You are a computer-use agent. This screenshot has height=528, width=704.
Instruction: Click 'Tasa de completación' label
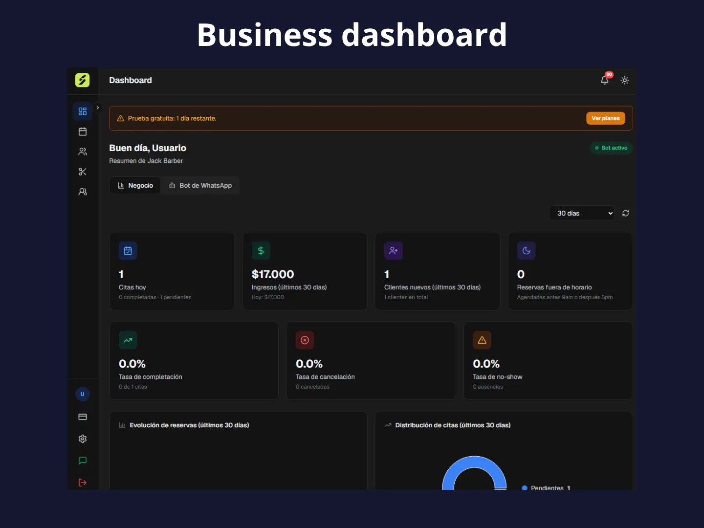[x=151, y=377]
